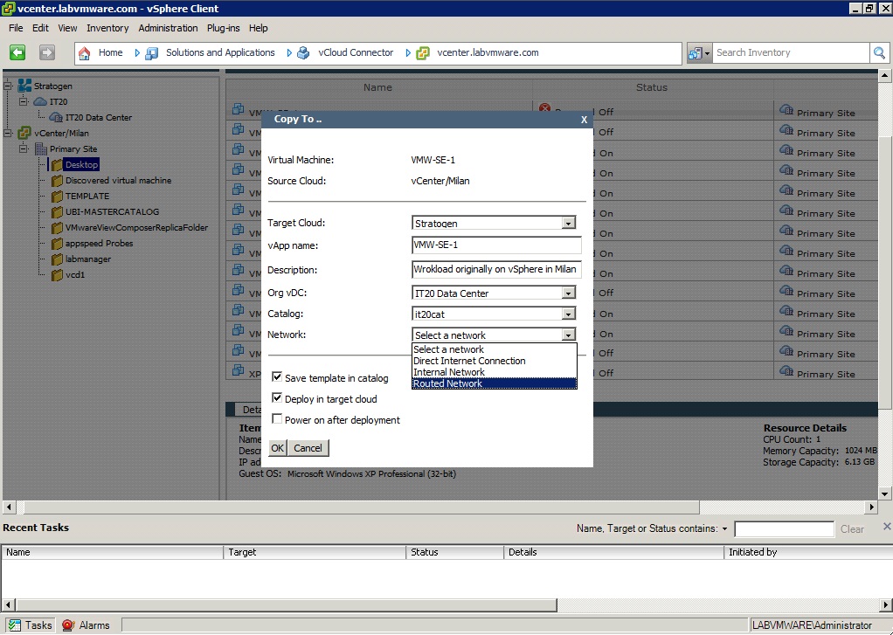Image resolution: width=893 pixels, height=635 pixels.
Task: Open the Edit menu
Action: 40,28
